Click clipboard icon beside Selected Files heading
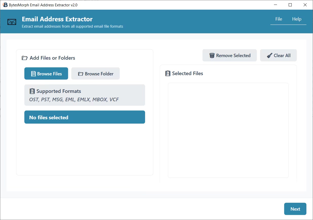This screenshot has width=313, height=220. point(168,74)
